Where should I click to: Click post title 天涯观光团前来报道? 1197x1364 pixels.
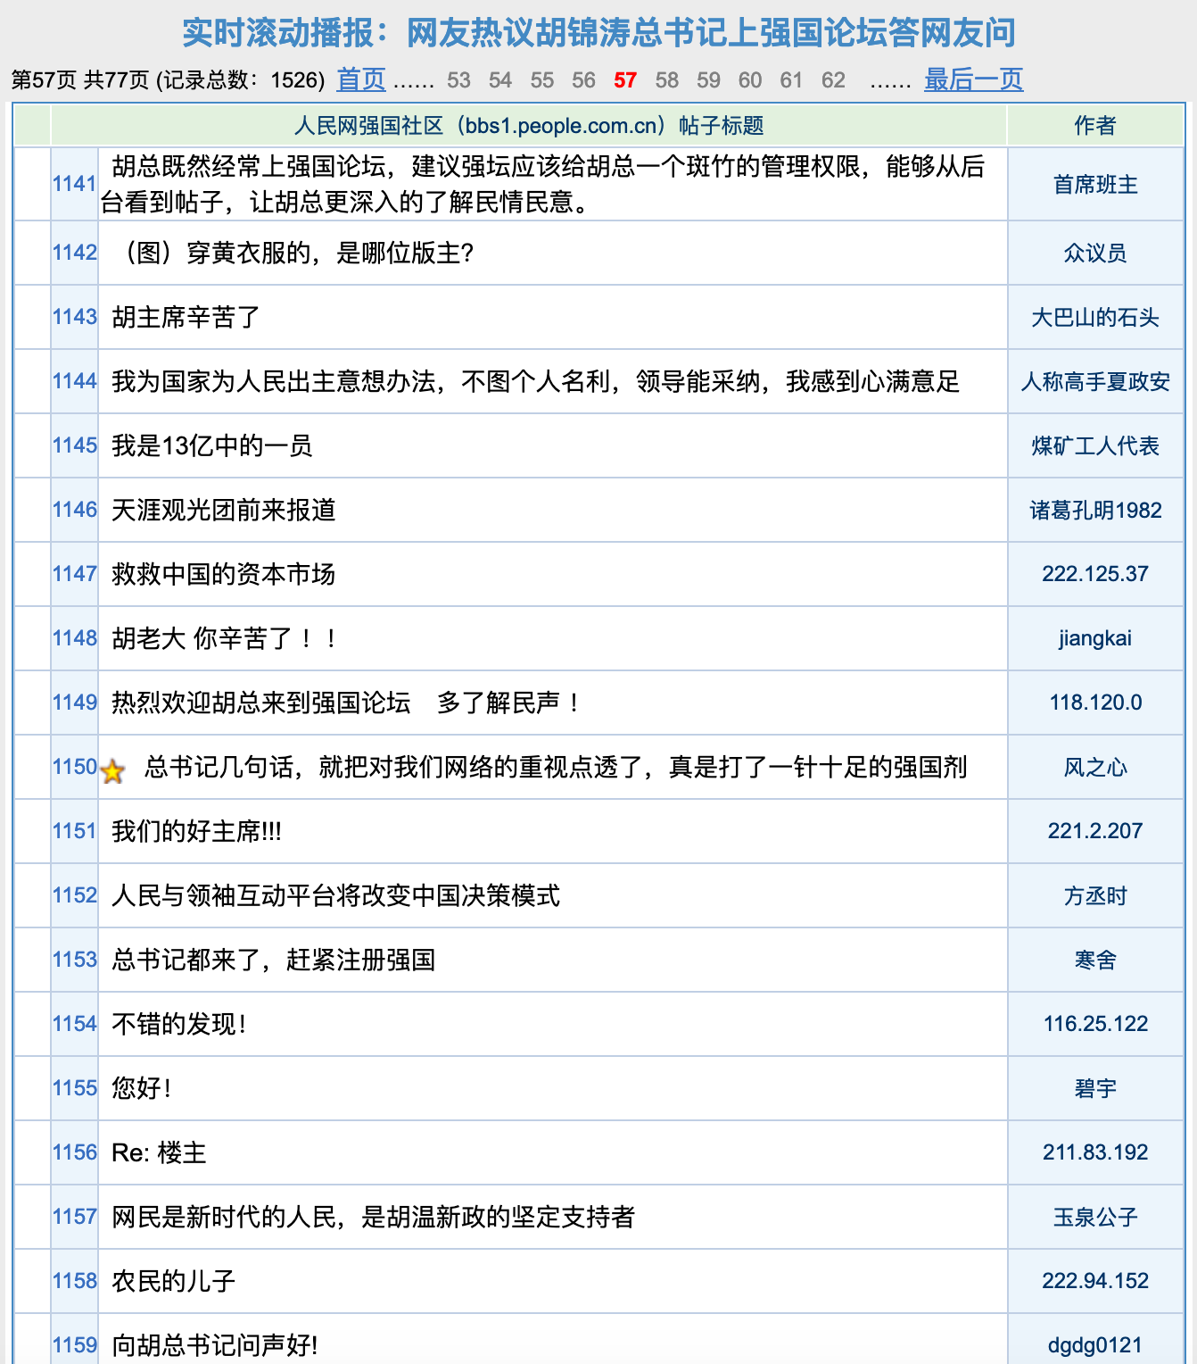pos(223,510)
